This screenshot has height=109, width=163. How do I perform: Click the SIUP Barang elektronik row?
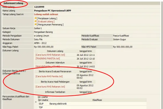point(92,104)
